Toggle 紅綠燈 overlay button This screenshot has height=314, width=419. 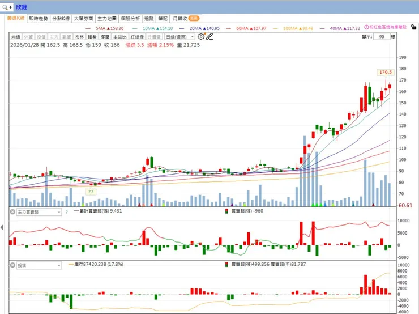coord(137,37)
